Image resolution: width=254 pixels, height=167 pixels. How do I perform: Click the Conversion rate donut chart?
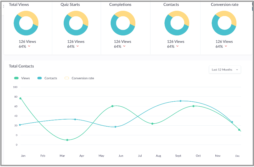(x=224, y=23)
